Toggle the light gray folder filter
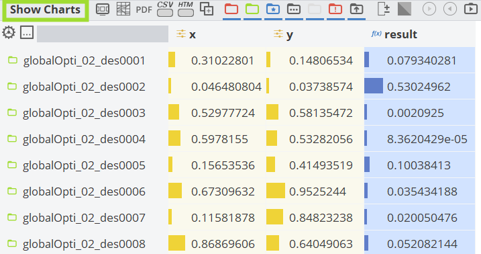This screenshot has width=481, height=254. point(315,9)
